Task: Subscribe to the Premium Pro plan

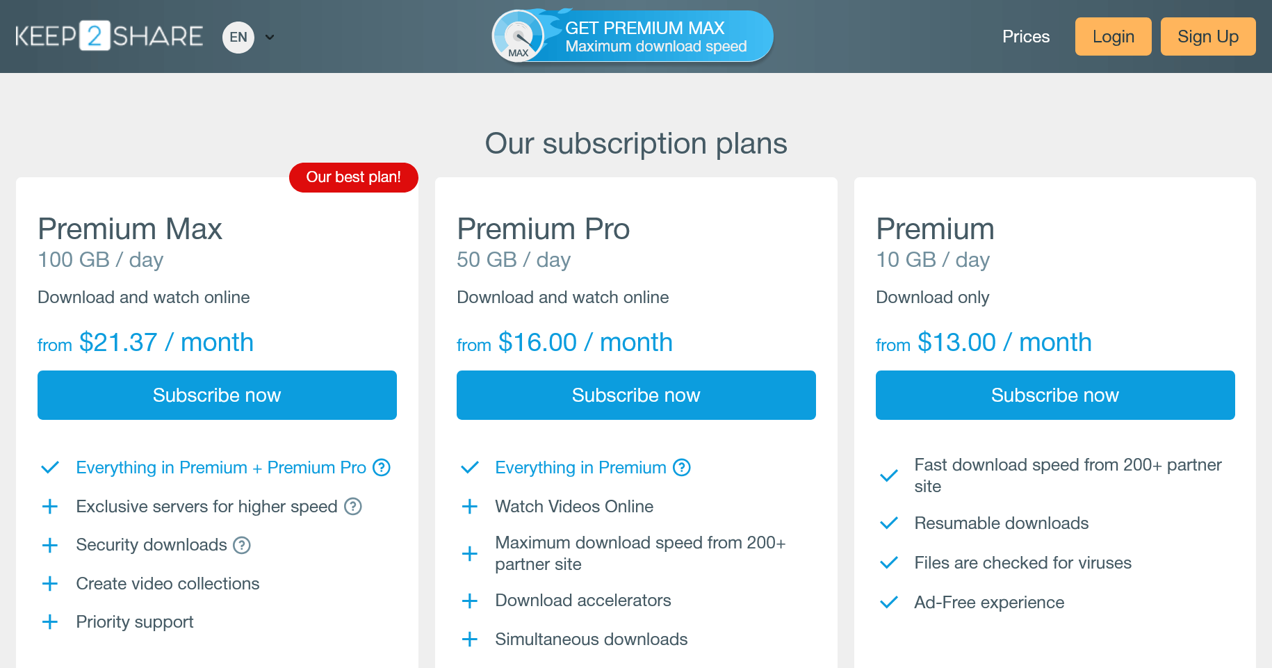Action: pyautogui.click(x=635, y=395)
